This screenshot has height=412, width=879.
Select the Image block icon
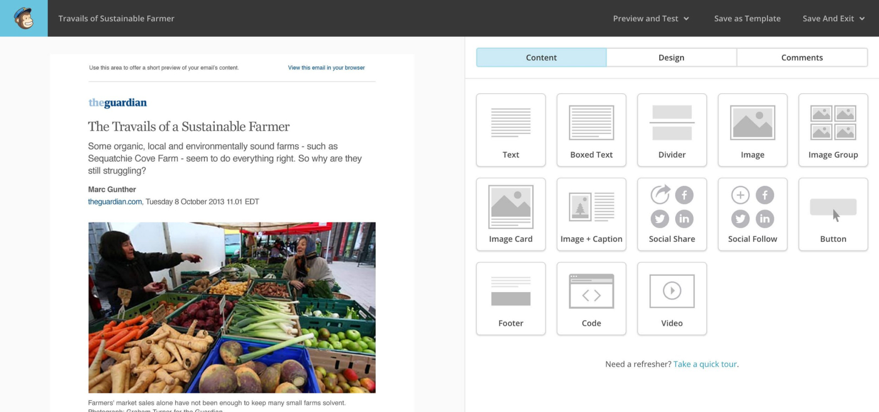[x=752, y=123]
